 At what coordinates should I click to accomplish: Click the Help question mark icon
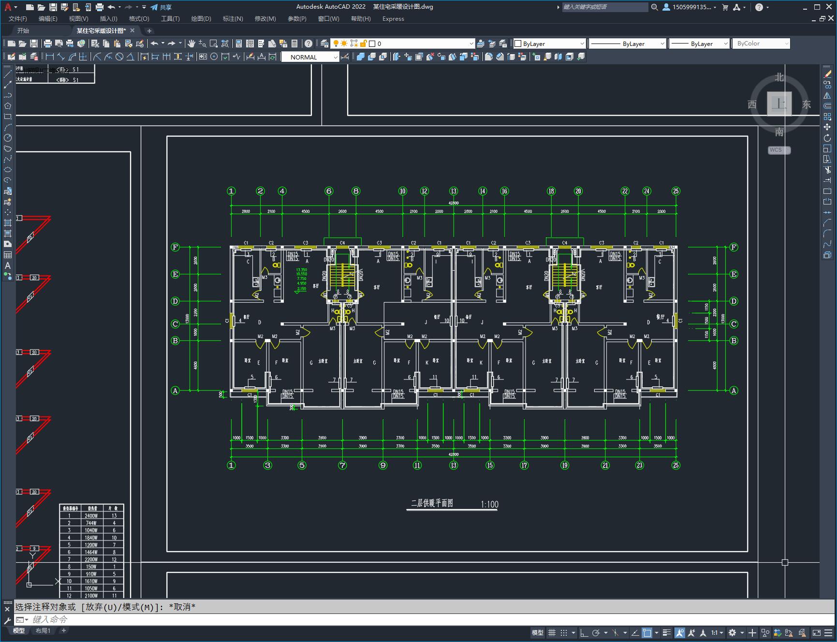click(x=308, y=44)
